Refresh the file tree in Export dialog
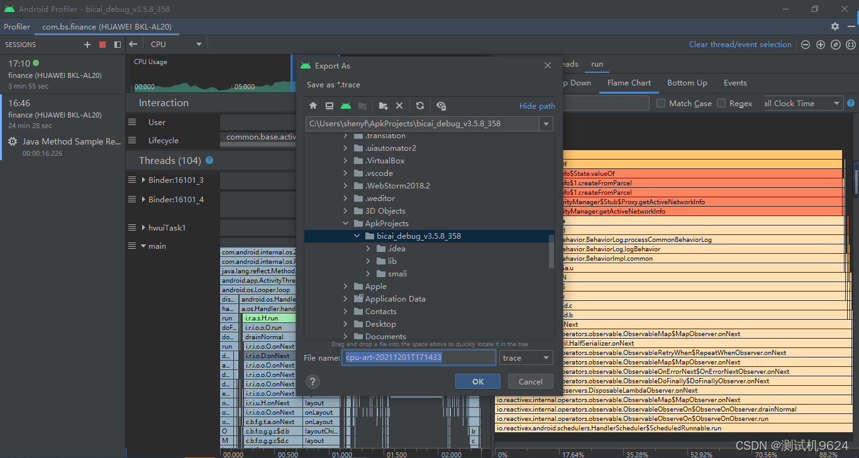 click(x=420, y=106)
